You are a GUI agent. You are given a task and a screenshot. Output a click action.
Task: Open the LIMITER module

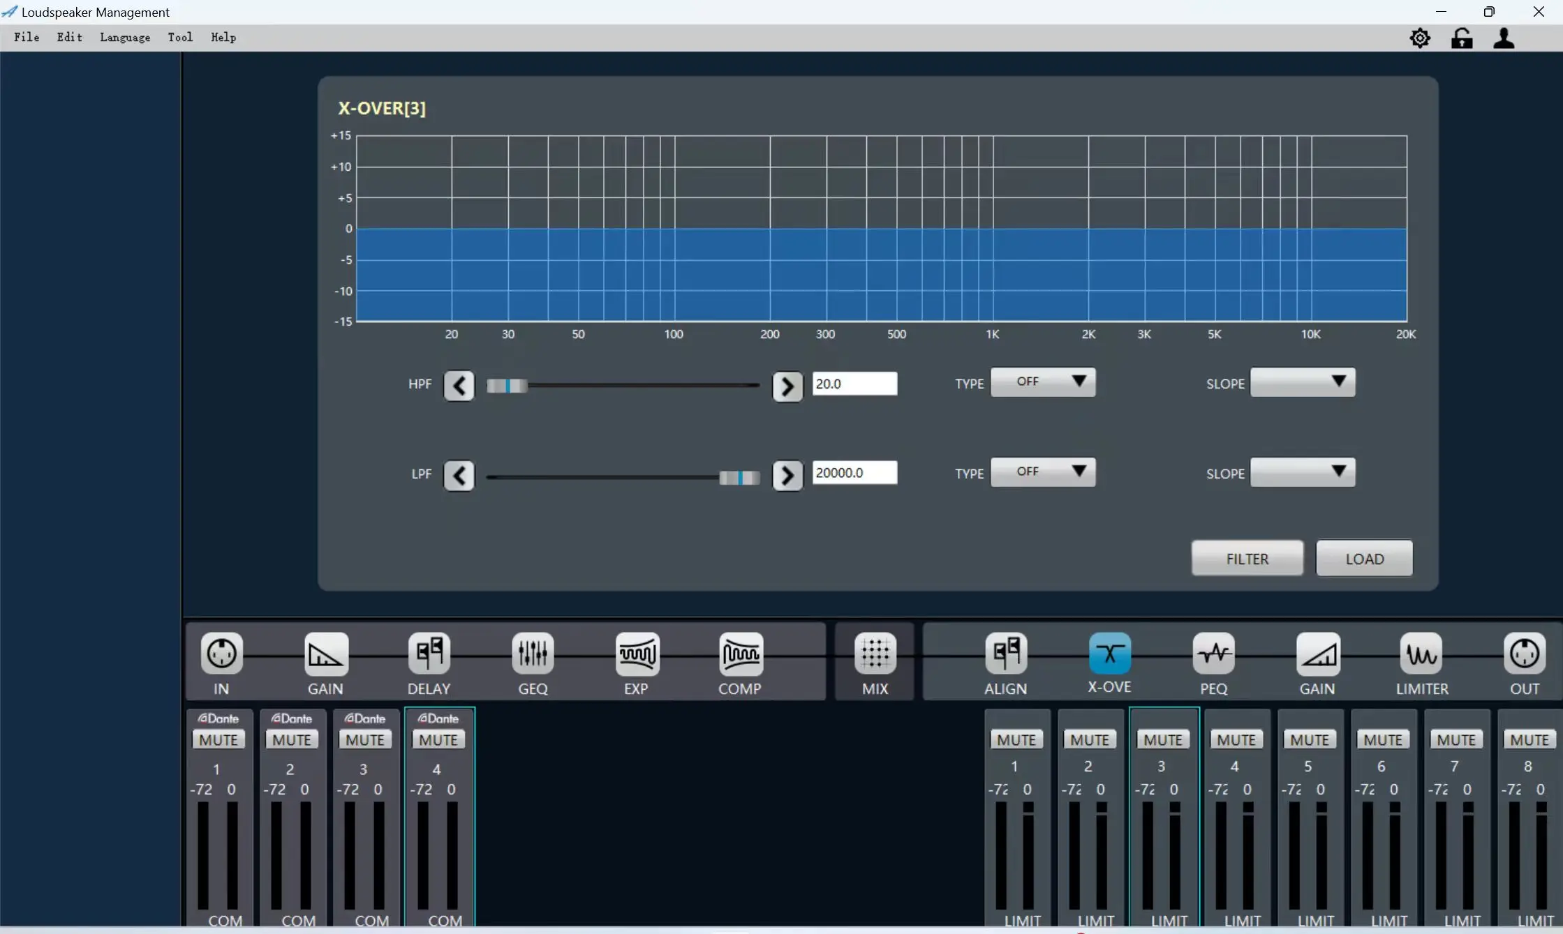pyautogui.click(x=1421, y=654)
